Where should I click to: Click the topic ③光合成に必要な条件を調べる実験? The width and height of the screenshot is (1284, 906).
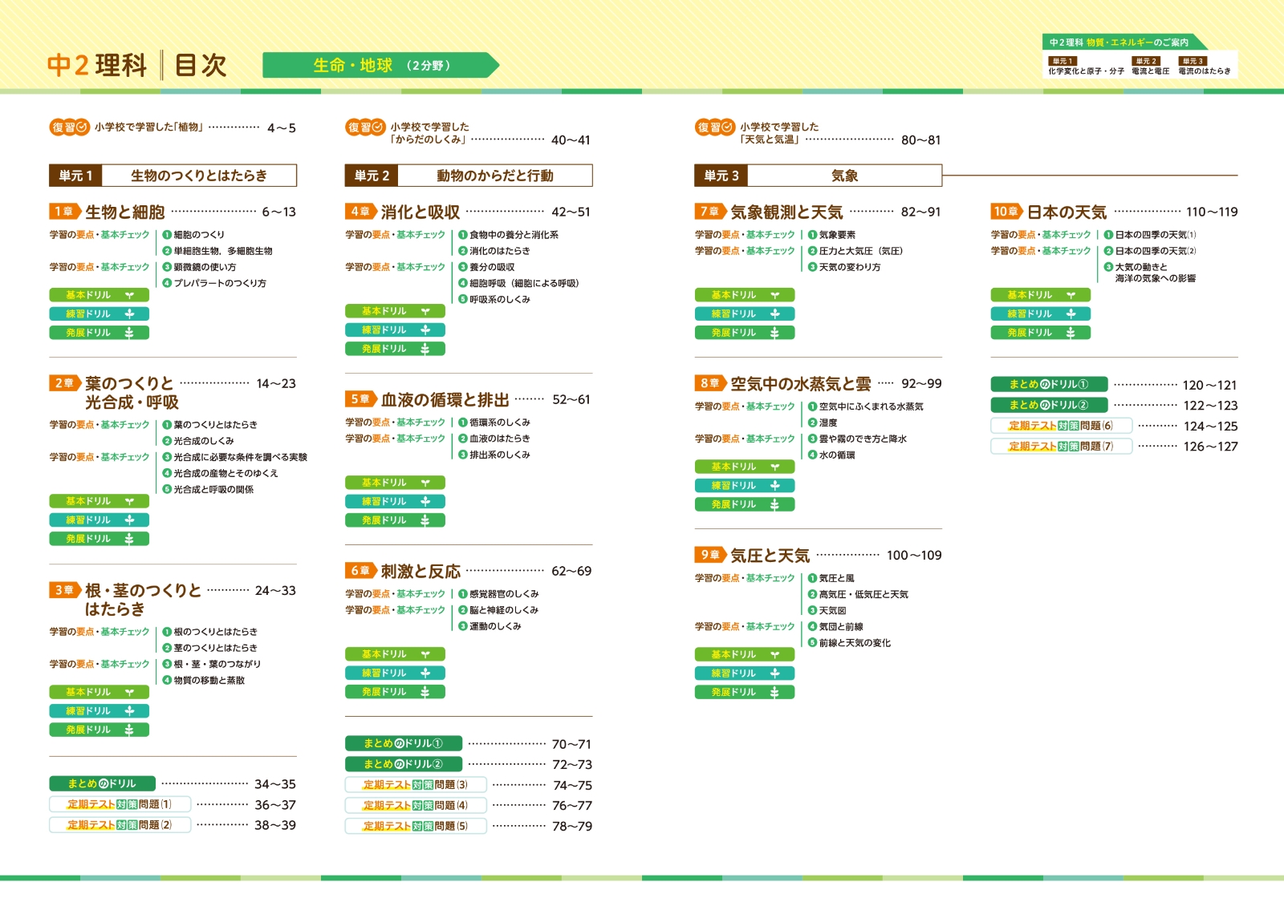234,457
